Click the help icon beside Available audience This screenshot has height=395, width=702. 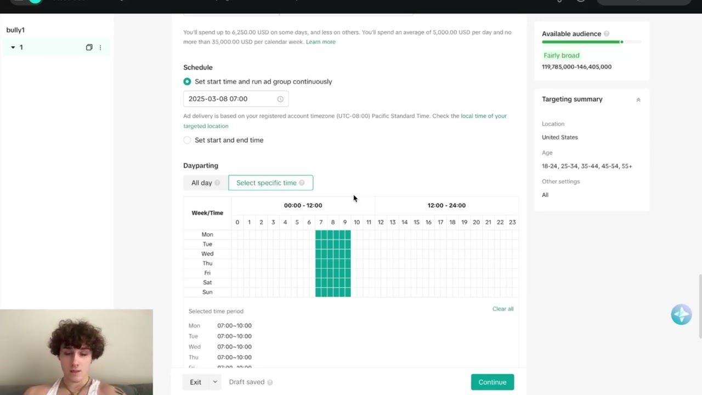606,34
